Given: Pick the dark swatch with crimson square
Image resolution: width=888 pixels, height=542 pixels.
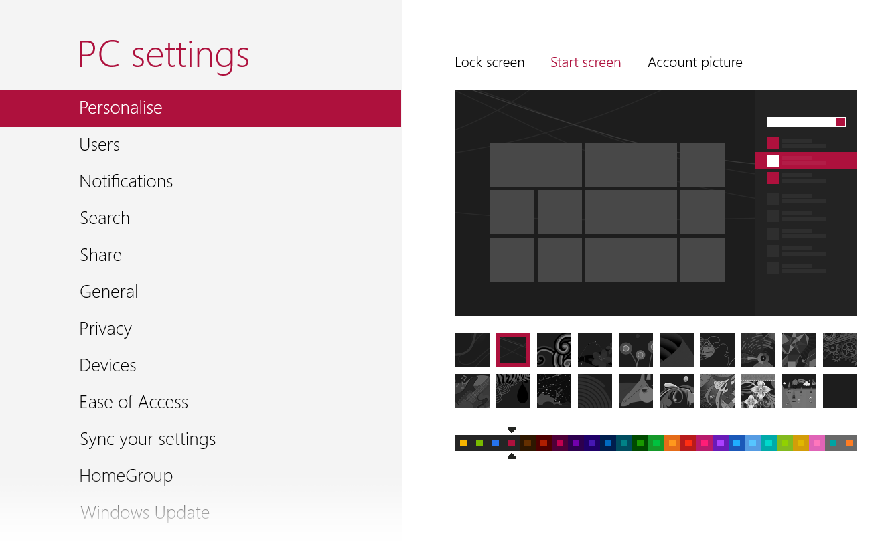Looking at the screenshot, I should pyautogui.click(x=512, y=443).
